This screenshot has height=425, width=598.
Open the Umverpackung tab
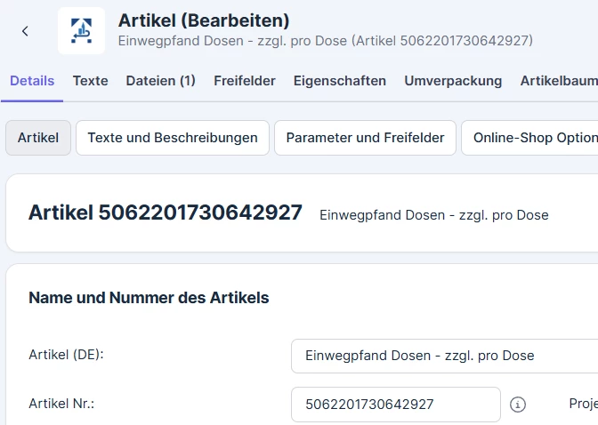pyautogui.click(x=453, y=81)
